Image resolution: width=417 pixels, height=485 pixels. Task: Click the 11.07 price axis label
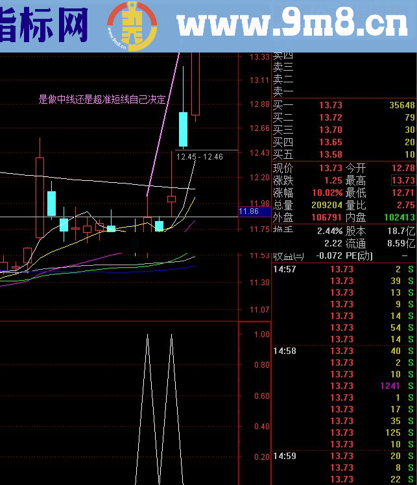click(x=259, y=310)
